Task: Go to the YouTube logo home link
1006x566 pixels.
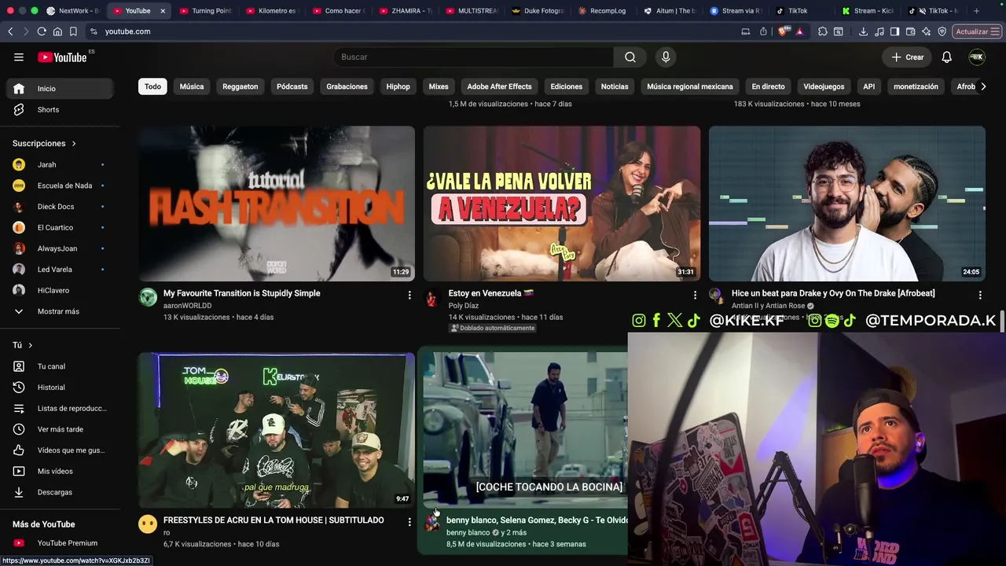Action: click(x=63, y=57)
